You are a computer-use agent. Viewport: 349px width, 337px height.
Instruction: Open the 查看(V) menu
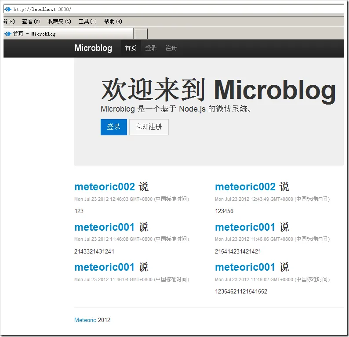click(x=31, y=22)
